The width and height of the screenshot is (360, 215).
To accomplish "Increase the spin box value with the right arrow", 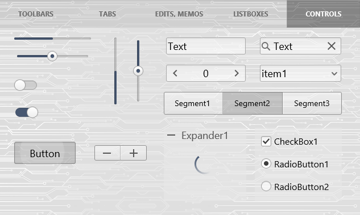I will click(237, 73).
